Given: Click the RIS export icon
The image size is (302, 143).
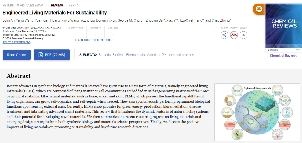Looking at the screenshot, I should click(243, 35).
